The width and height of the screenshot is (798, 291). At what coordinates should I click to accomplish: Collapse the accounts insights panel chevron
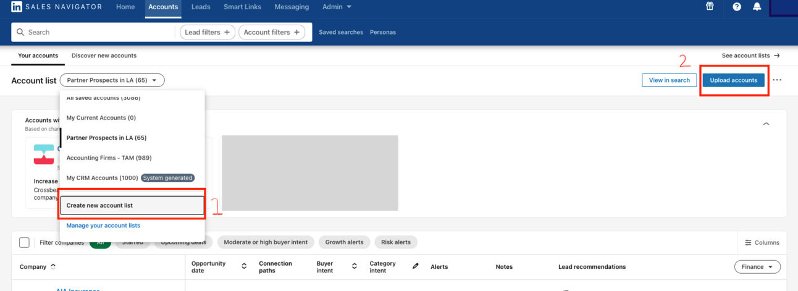(766, 124)
